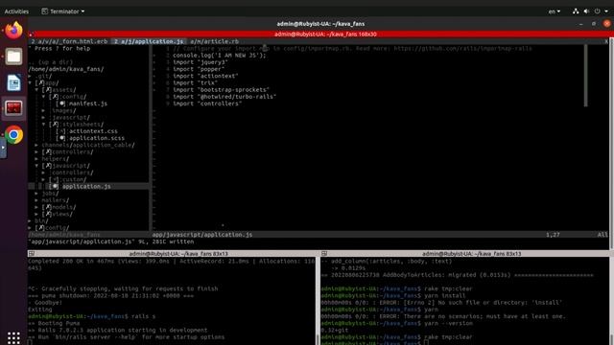Maximize the Terminator window
The width and height of the screenshot is (614, 345).
[x=594, y=24]
